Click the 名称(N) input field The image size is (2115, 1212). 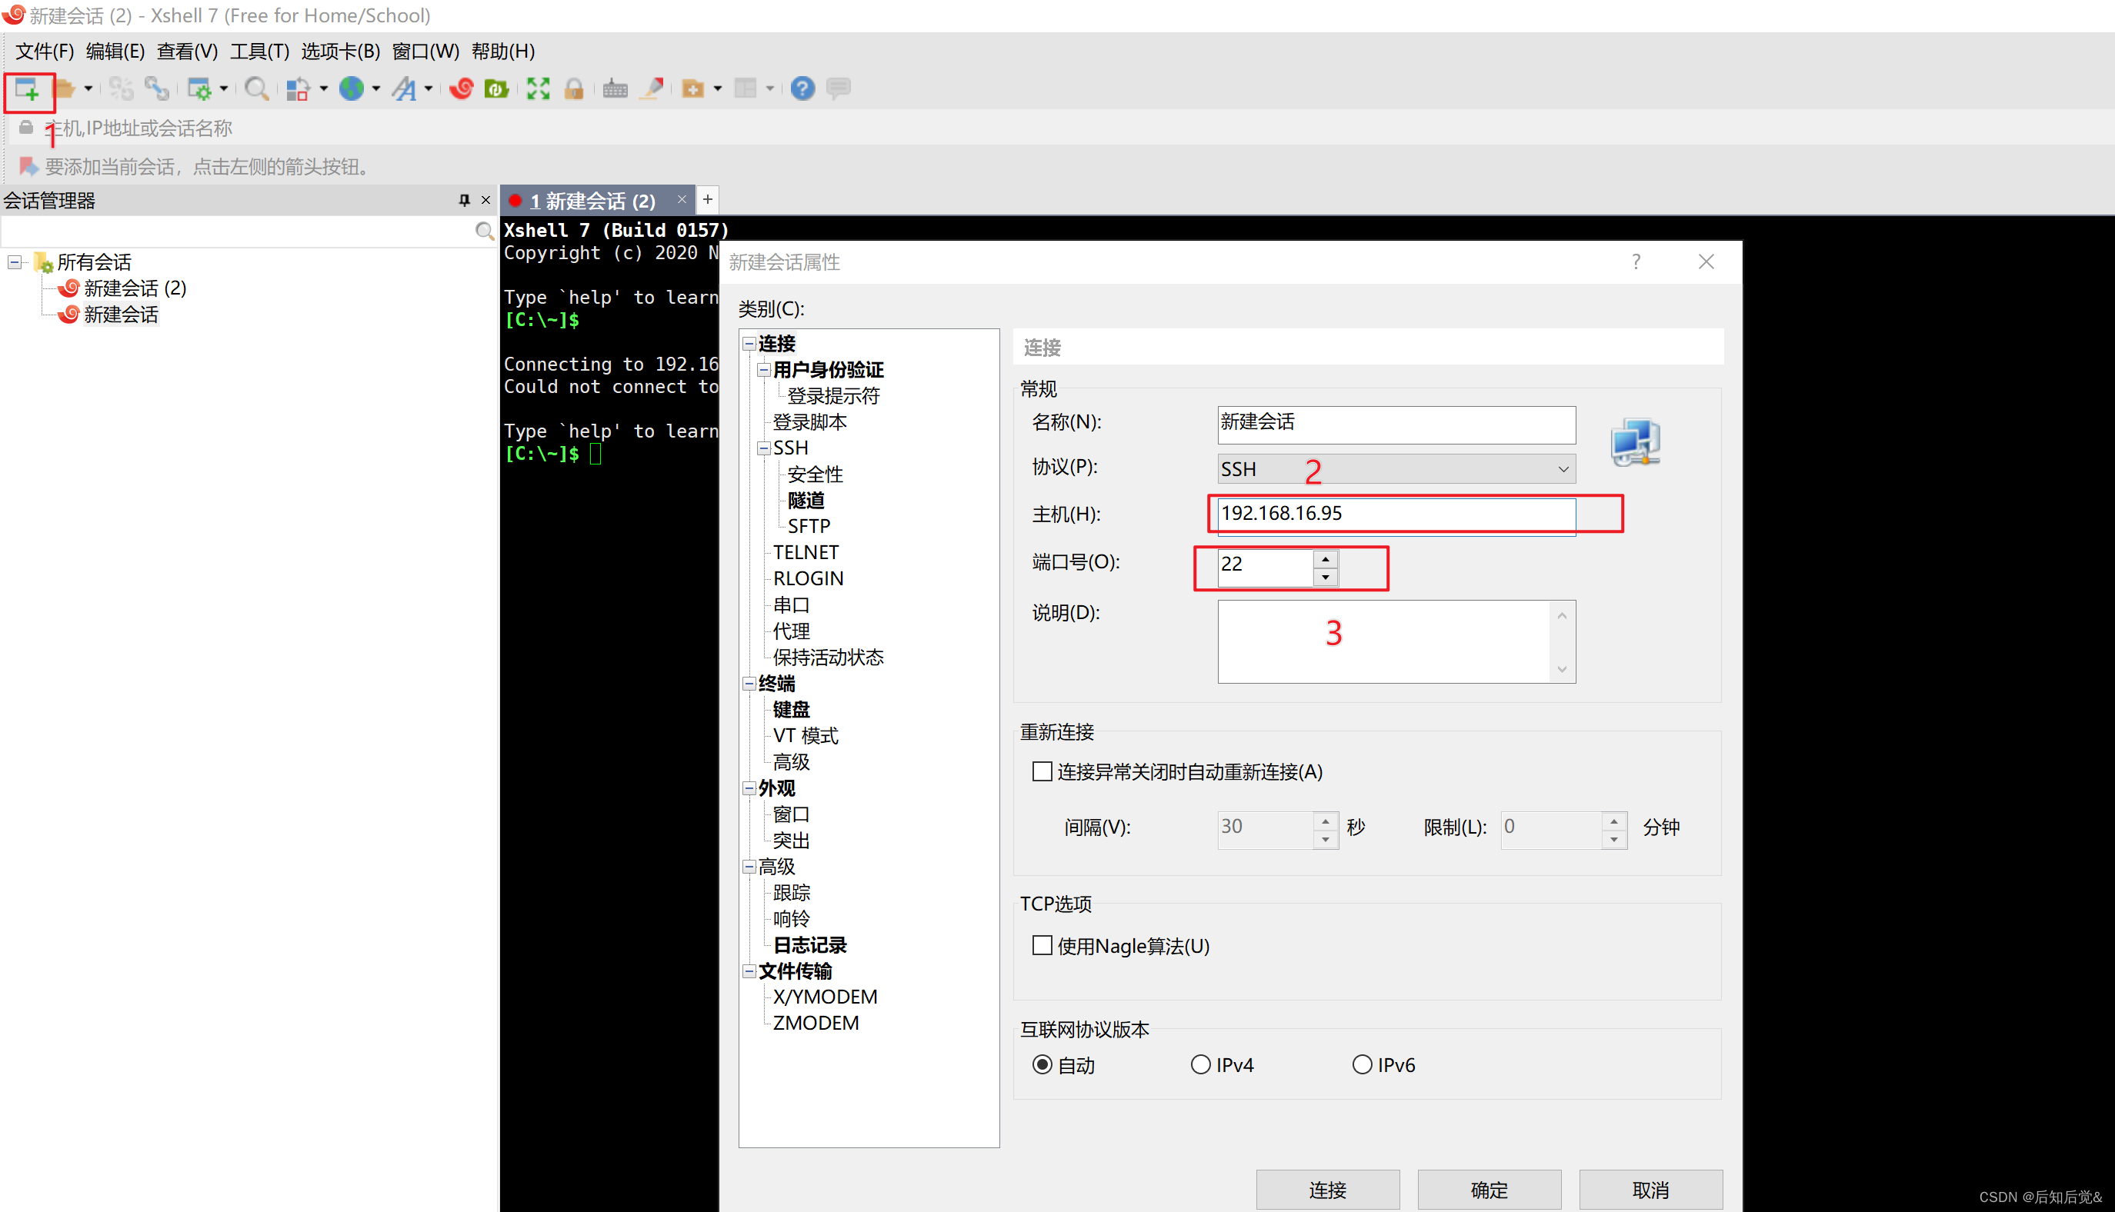[x=1396, y=425]
